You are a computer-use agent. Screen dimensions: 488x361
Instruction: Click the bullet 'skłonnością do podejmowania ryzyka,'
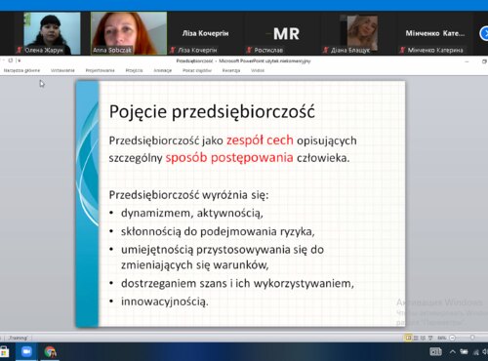coord(218,231)
